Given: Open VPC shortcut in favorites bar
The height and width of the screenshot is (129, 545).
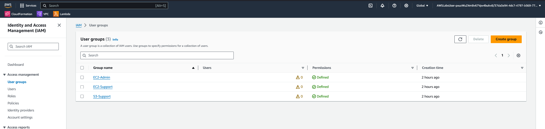Looking at the screenshot, I should click(x=43, y=14).
